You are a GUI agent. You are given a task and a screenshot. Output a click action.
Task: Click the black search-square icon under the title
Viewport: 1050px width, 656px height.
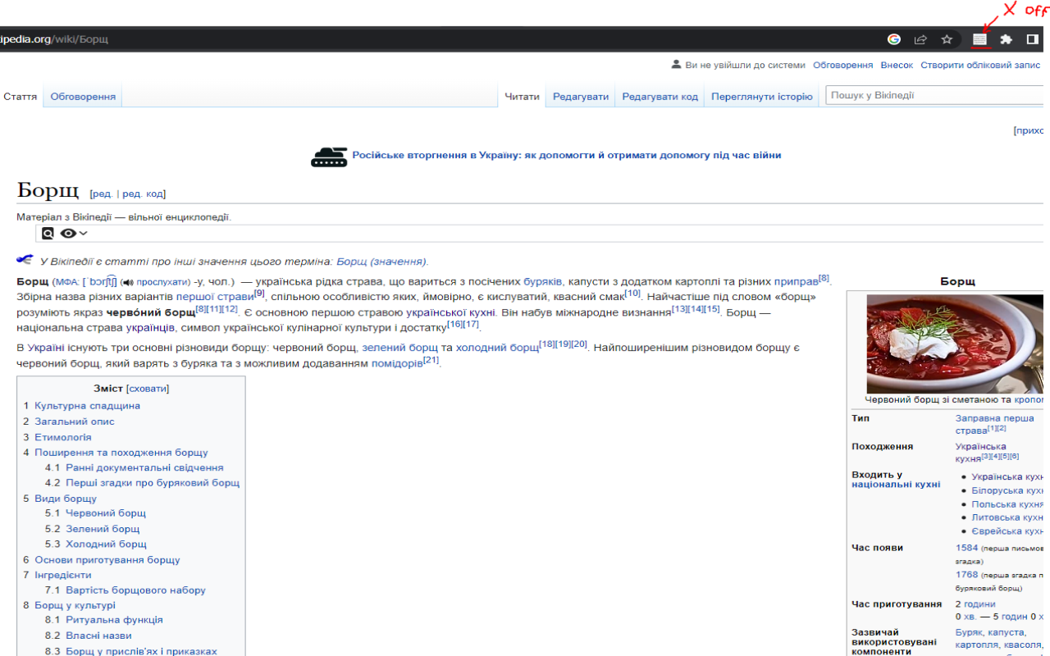pyautogui.click(x=48, y=234)
